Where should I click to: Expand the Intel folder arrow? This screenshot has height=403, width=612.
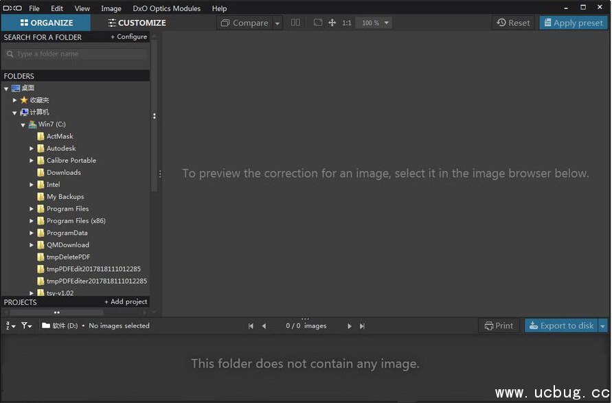tap(32, 185)
